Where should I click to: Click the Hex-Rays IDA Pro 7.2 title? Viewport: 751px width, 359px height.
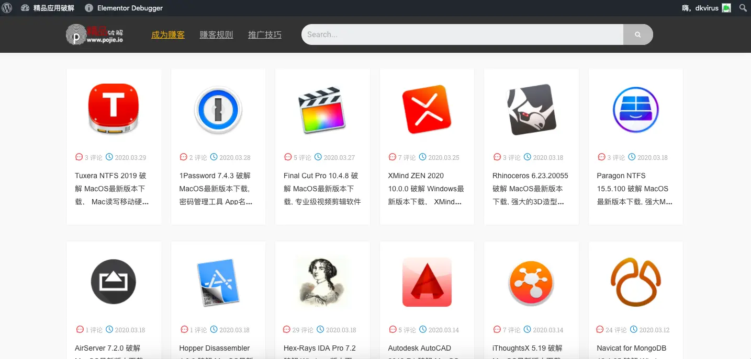320,348
